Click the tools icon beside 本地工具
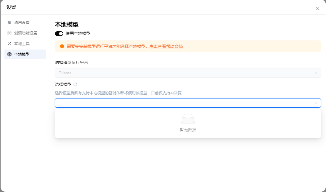This screenshot has height=192, width=326. point(9,44)
